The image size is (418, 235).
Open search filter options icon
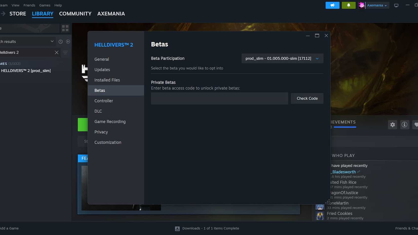65,52
